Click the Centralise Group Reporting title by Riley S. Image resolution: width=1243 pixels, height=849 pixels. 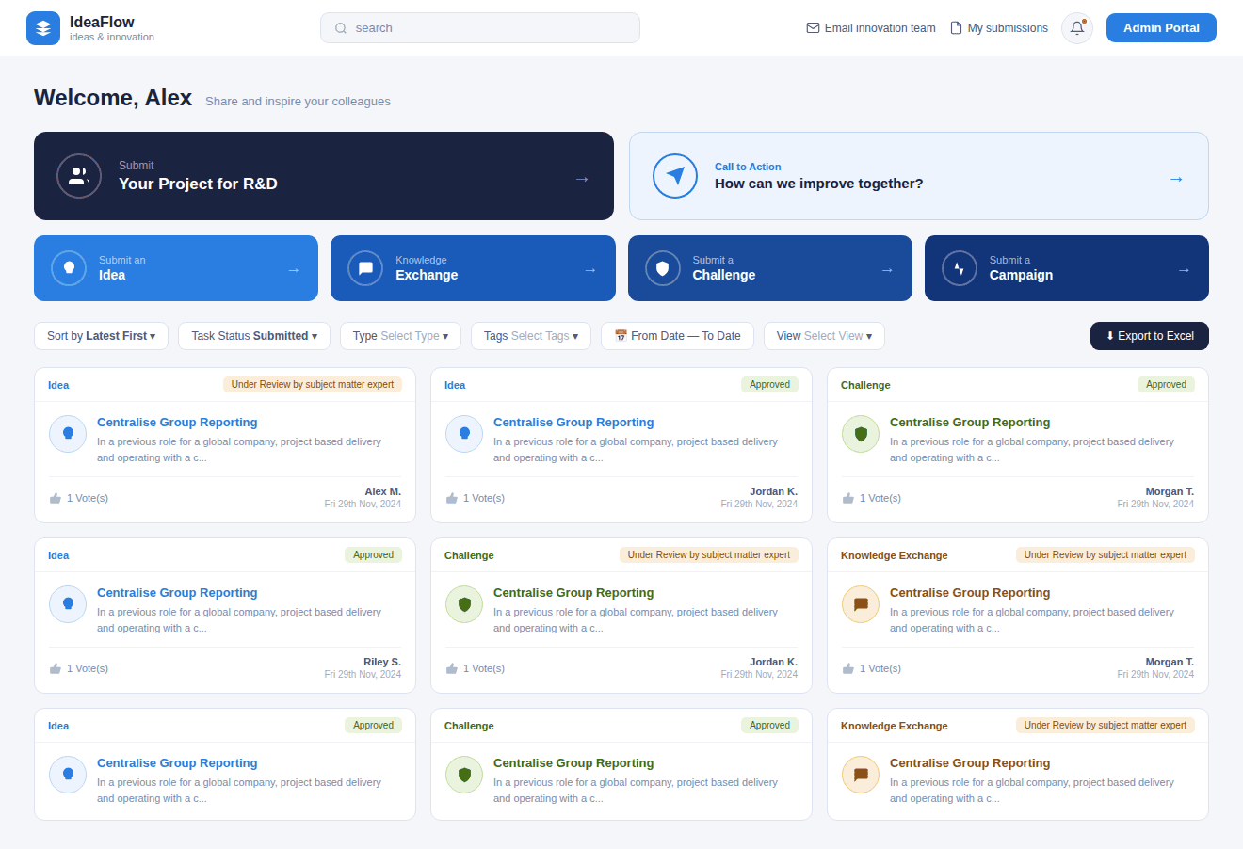pyautogui.click(x=177, y=592)
